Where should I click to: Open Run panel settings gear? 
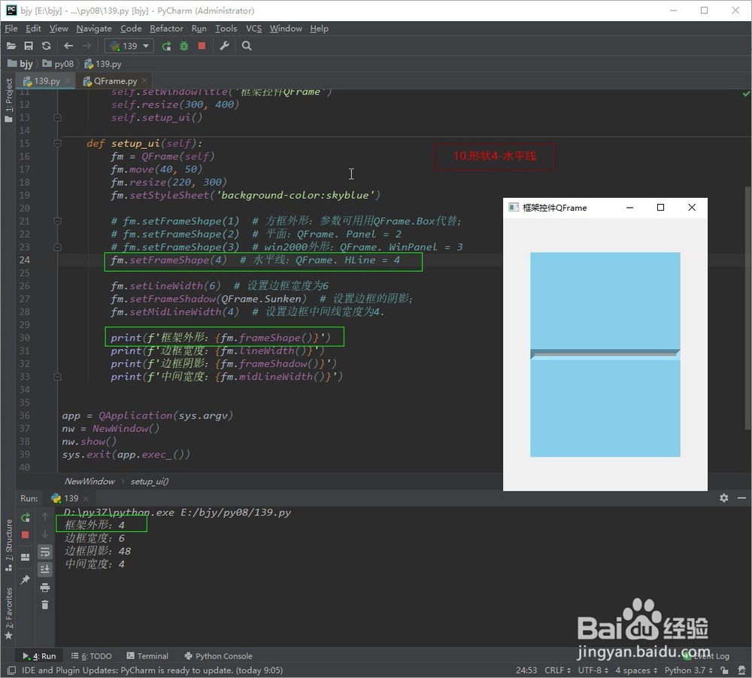(723, 498)
